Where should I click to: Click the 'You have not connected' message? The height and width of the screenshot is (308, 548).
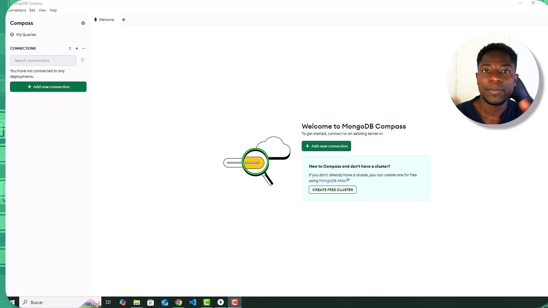coord(37,74)
